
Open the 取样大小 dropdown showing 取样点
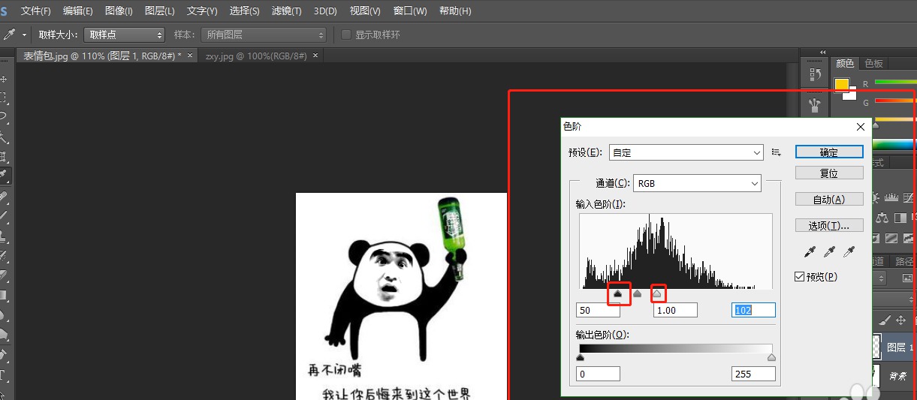(x=124, y=35)
